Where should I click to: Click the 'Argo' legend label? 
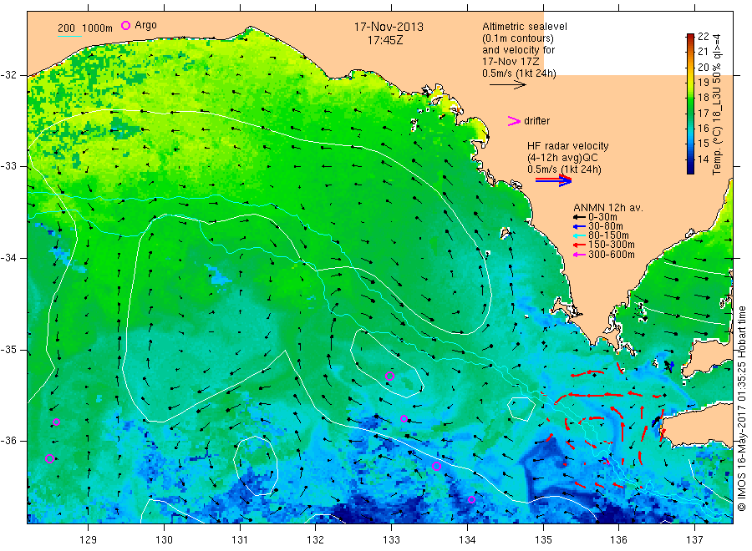point(145,25)
